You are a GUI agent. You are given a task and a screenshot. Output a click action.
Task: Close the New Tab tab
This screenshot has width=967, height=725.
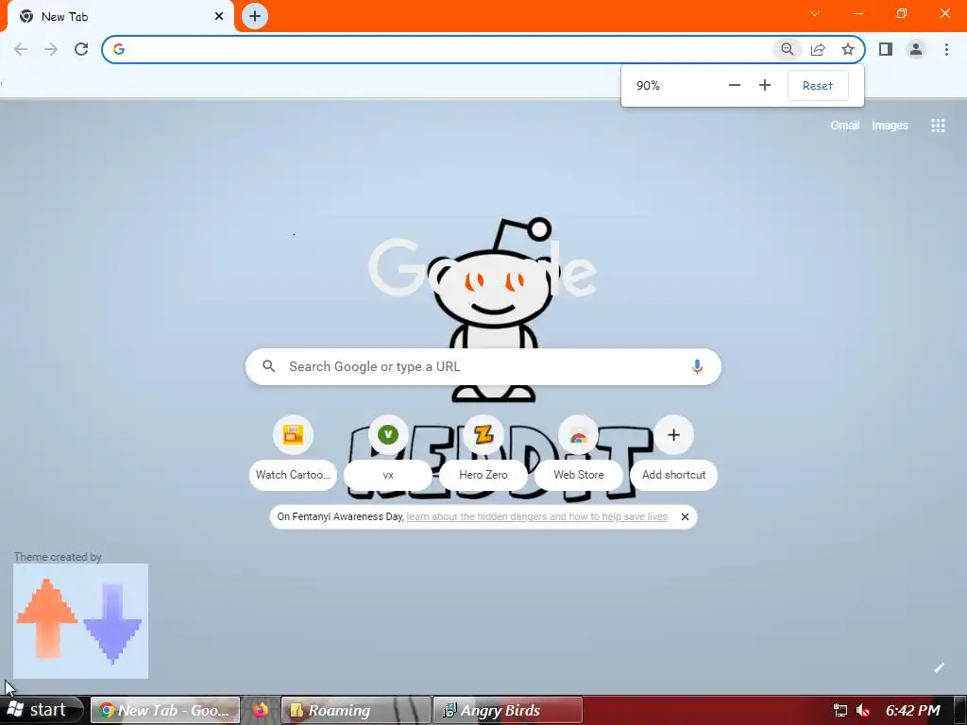click(219, 16)
